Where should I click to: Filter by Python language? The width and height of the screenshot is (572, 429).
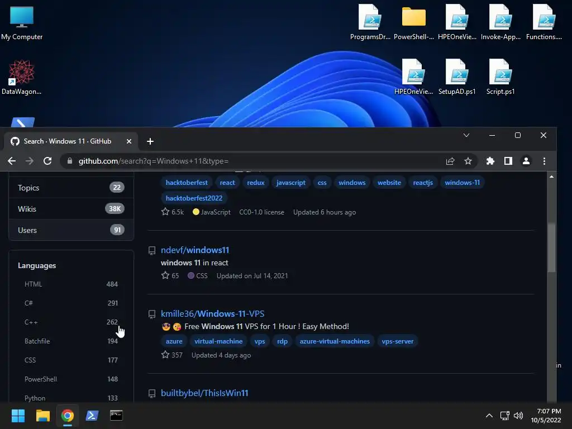(x=71, y=398)
